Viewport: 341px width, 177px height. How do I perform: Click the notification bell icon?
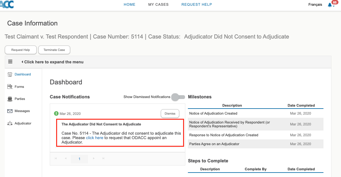tap(330, 5)
